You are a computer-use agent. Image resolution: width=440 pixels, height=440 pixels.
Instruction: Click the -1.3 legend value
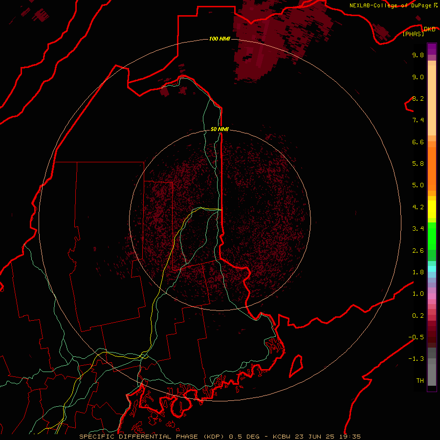click(x=416, y=359)
